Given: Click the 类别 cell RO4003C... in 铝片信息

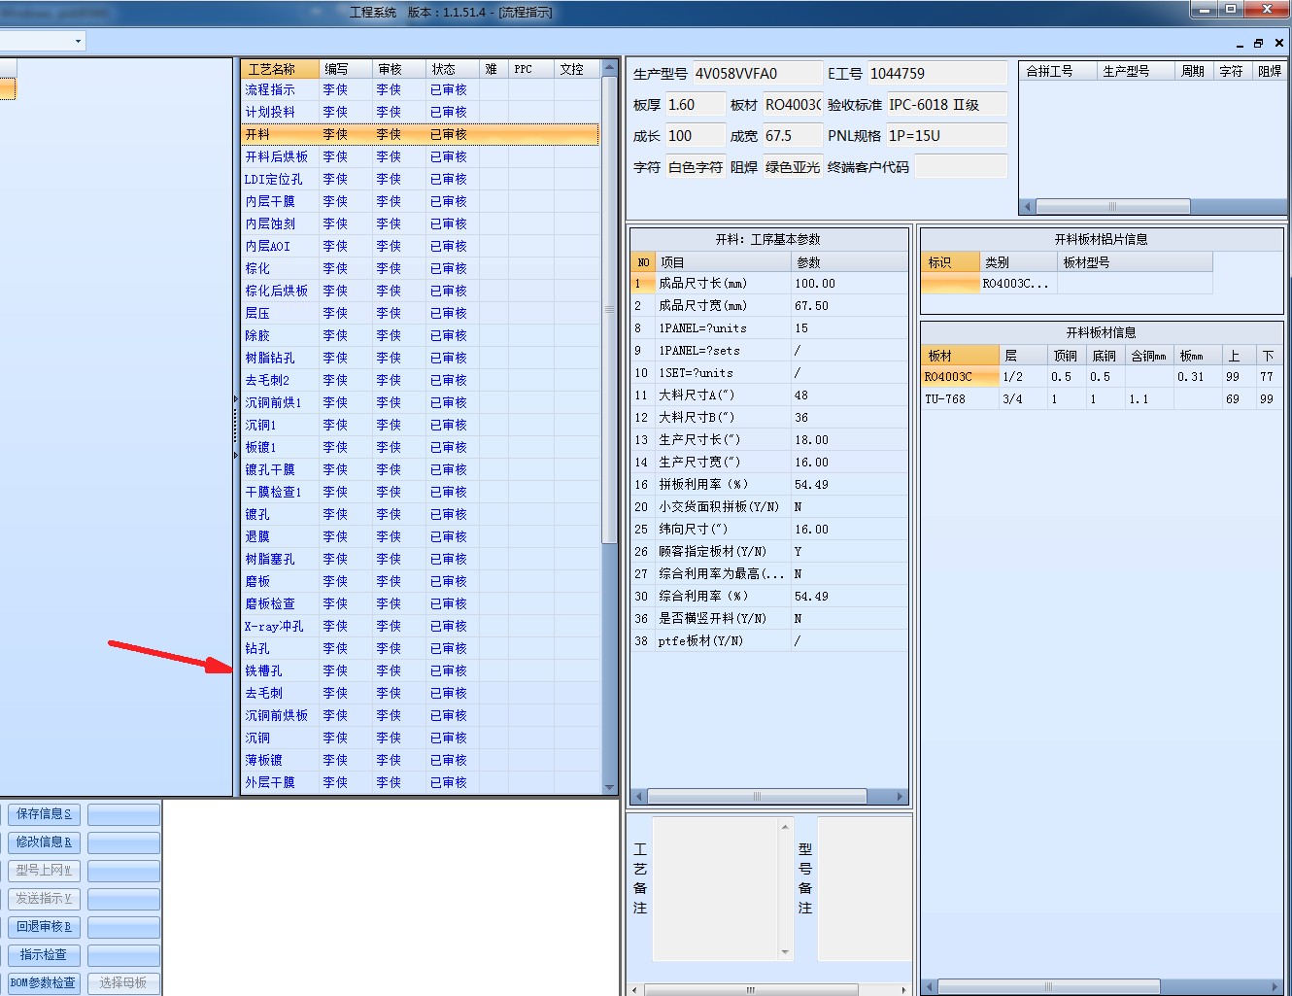Looking at the screenshot, I should [1017, 284].
